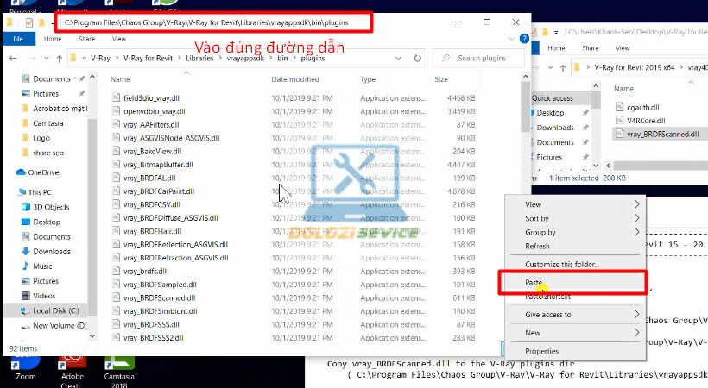Viewport: 708px width, 388px height.
Task: Open Group by submenu
Action: pyautogui.click(x=575, y=232)
